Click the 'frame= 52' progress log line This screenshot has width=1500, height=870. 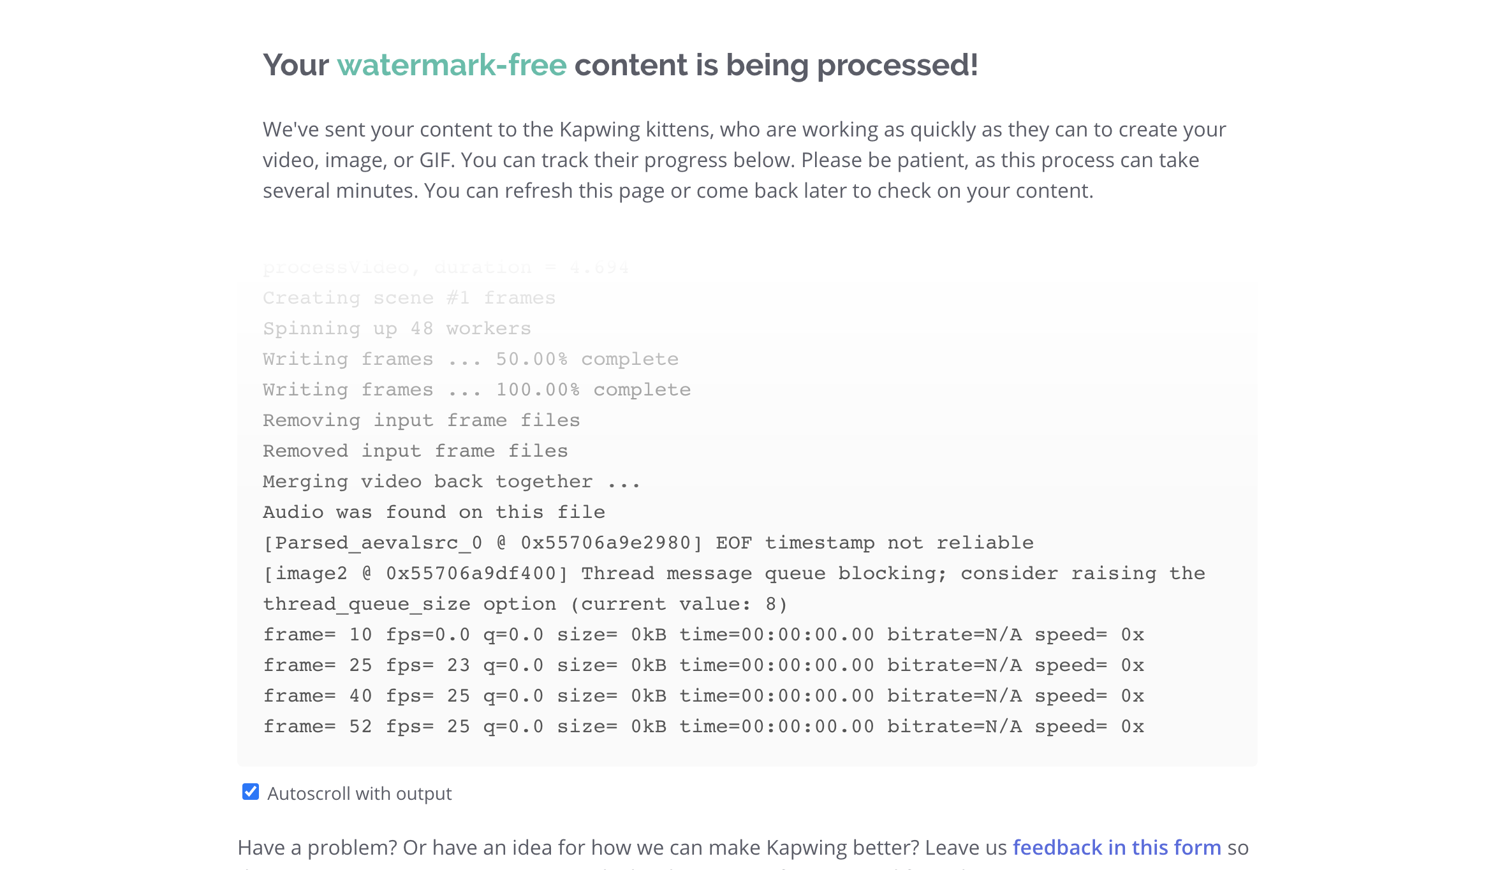(703, 726)
